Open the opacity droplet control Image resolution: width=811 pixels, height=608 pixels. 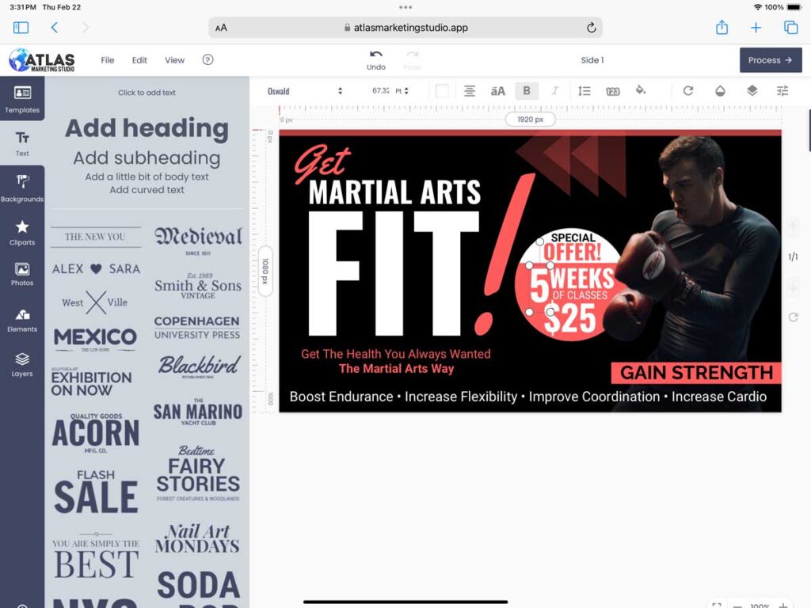coord(720,91)
